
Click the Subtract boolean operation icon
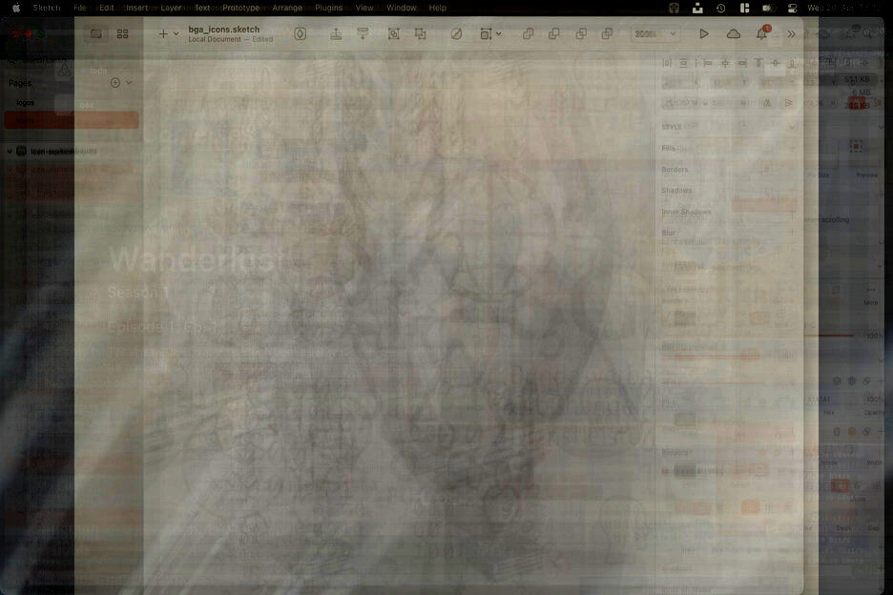pos(554,34)
